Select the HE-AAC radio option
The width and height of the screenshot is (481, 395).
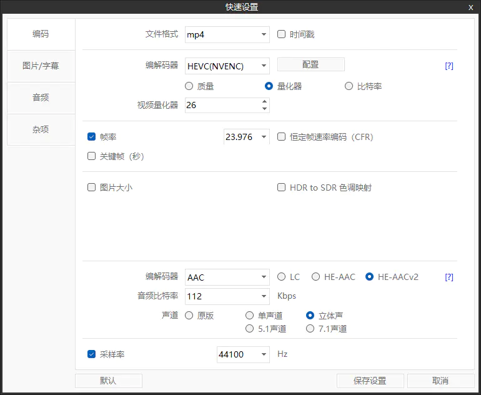(316, 277)
